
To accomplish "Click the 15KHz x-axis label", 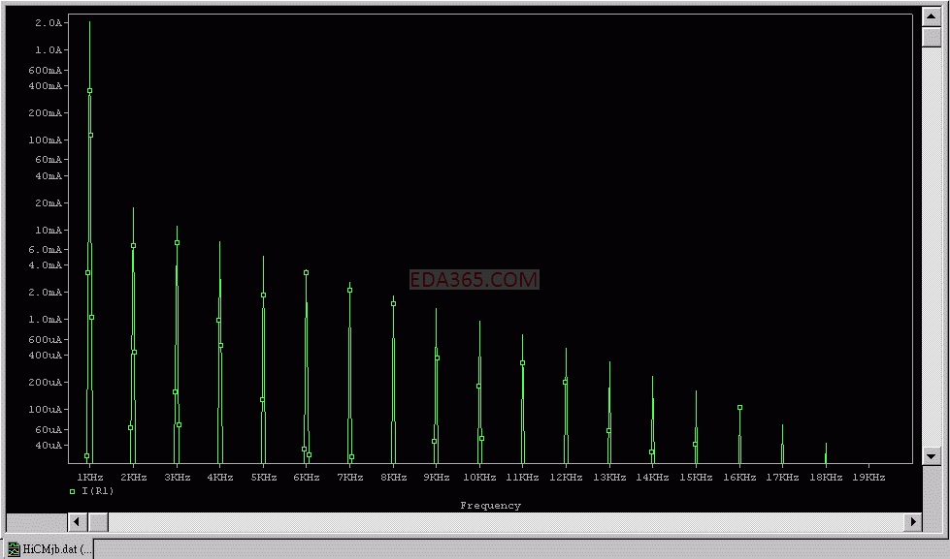I will click(696, 478).
